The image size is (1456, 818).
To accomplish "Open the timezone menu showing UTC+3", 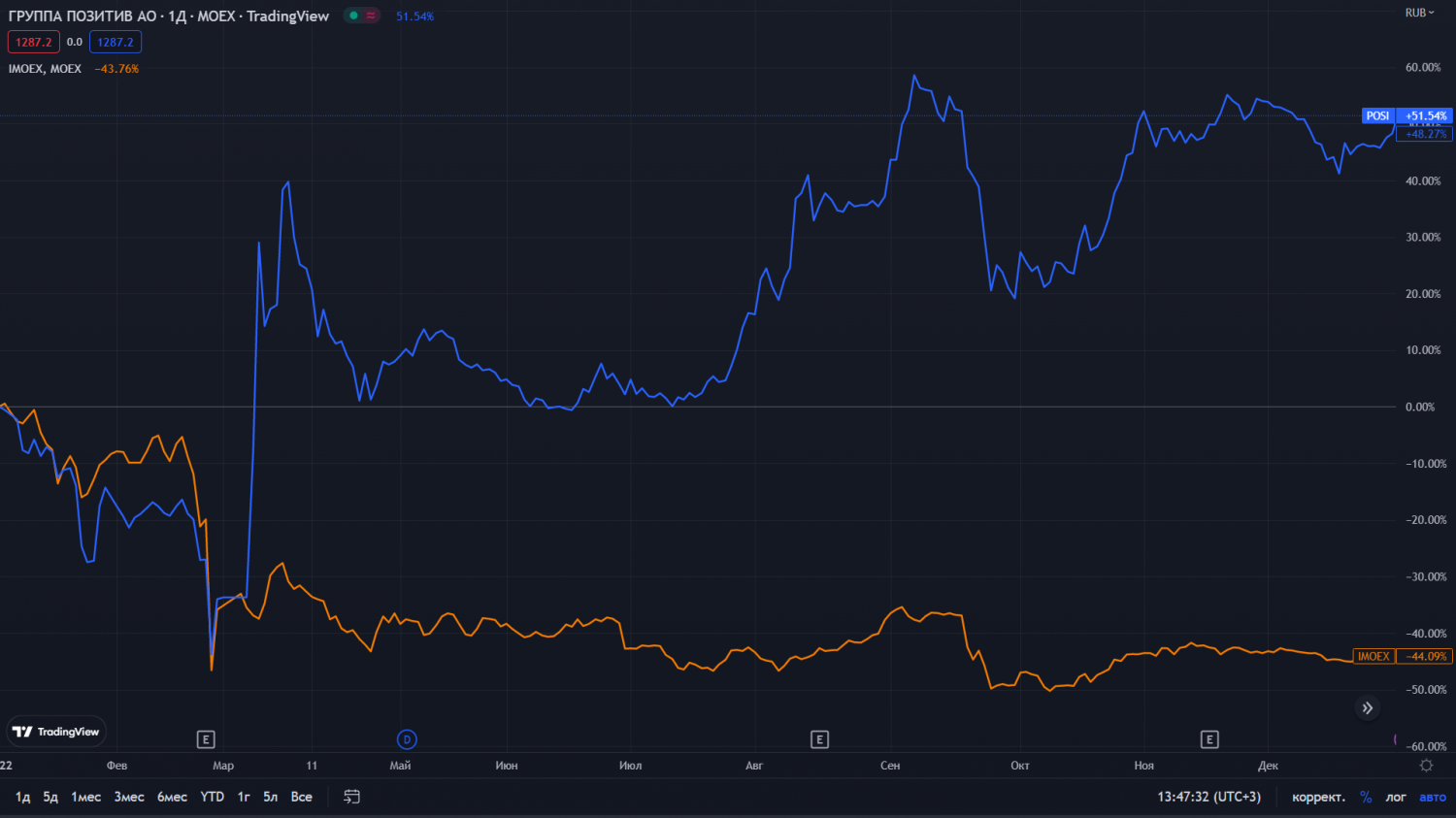I will pyautogui.click(x=1208, y=797).
